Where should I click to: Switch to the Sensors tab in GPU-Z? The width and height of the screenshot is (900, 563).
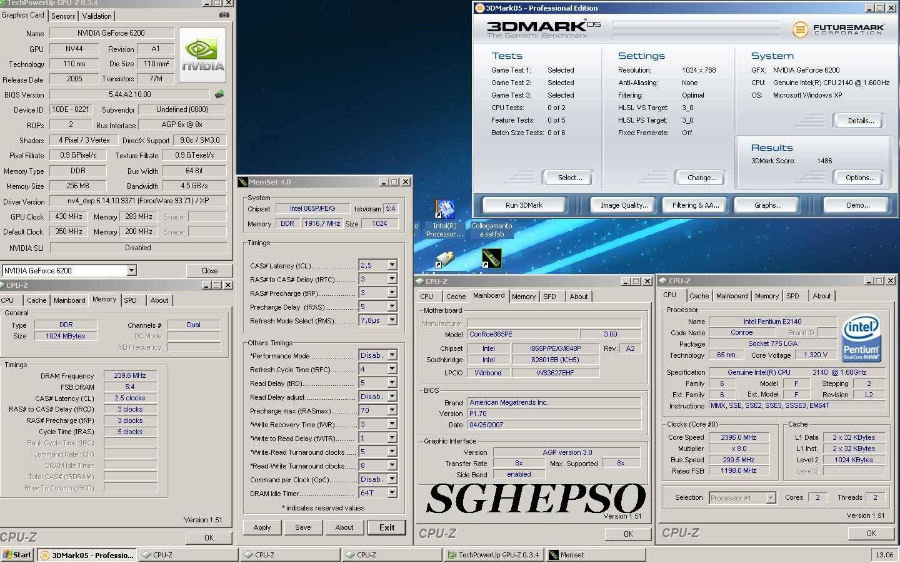click(63, 16)
